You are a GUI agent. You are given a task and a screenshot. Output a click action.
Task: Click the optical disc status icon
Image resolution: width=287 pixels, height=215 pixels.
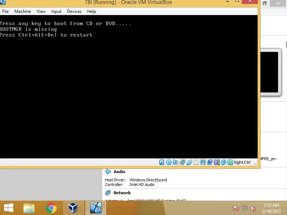coord(169,162)
